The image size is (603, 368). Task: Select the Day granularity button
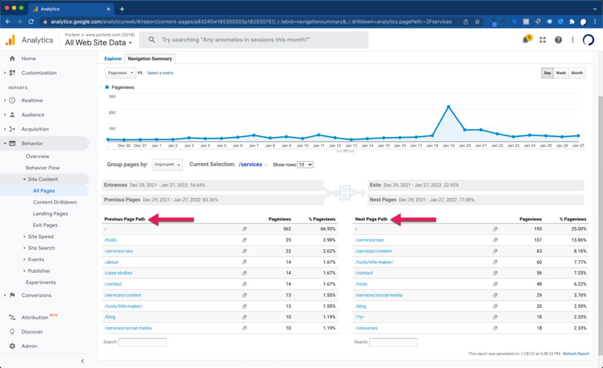pyautogui.click(x=547, y=73)
